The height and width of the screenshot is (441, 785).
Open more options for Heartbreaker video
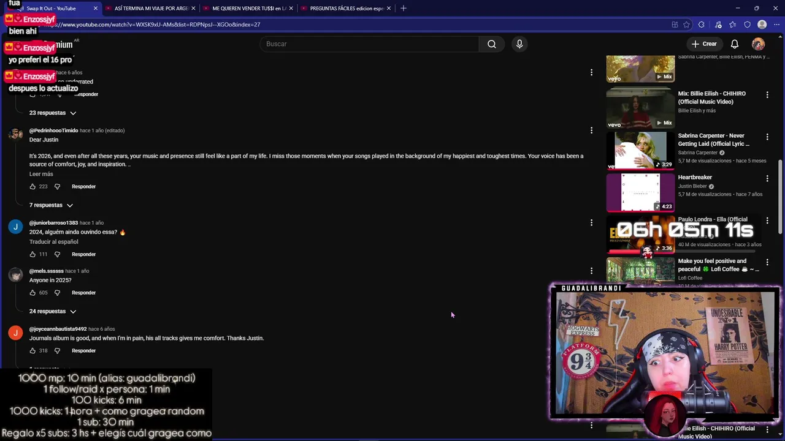pos(767,178)
